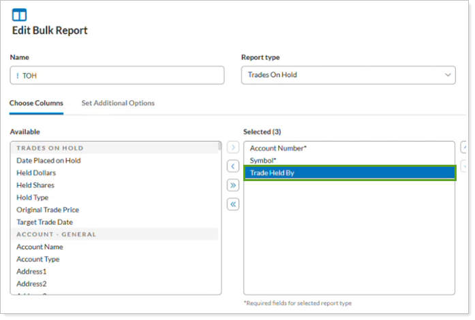Select Held Dollars from Available list
This screenshot has width=475, height=320.
pyautogui.click(x=36, y=173)
